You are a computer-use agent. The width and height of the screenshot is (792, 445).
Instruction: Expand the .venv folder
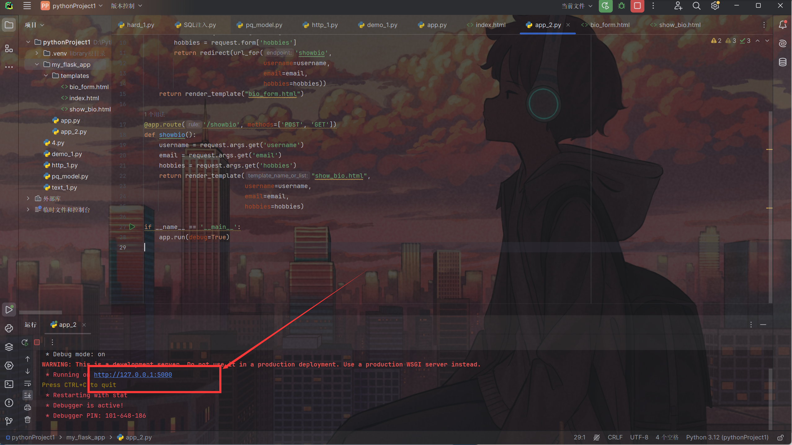pyautogui.click(x=37, y=53)
